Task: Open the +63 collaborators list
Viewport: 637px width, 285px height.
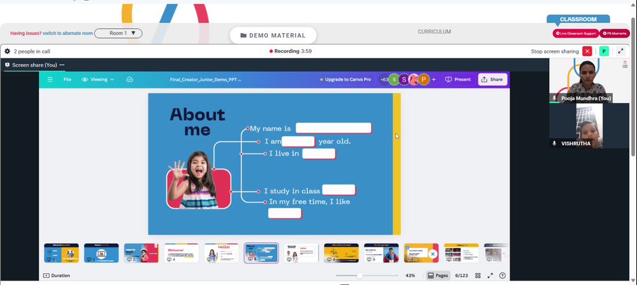Action: pyautogui.click(x=383, y=80)
